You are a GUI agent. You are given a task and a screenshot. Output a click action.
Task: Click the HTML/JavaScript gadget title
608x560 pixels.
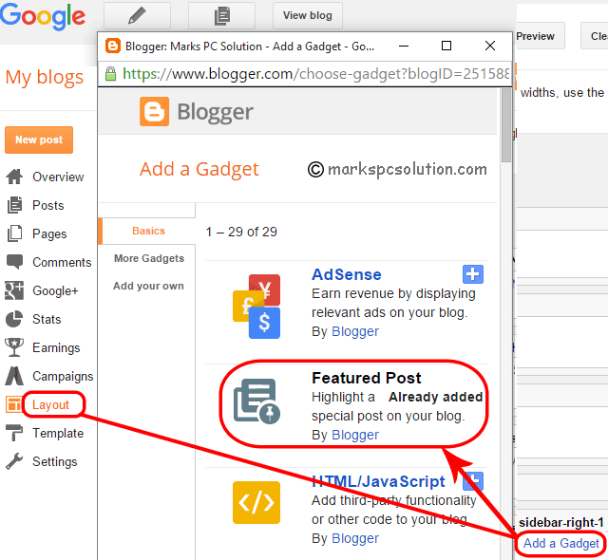tap(378, 481)
